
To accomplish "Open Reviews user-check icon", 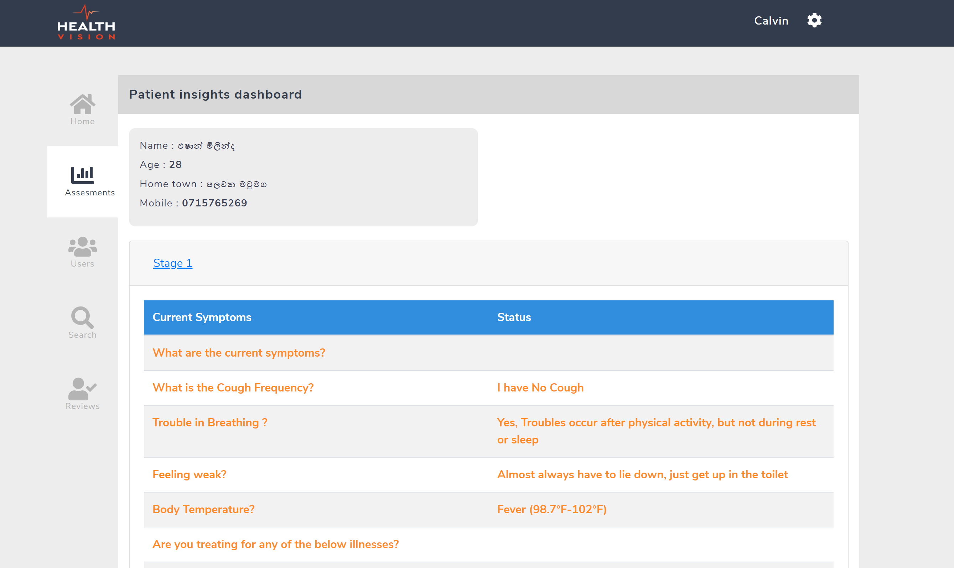I will pos(82,389).
